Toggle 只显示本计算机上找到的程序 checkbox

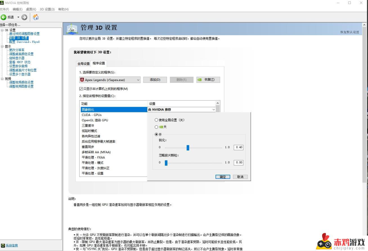[81, 89]
